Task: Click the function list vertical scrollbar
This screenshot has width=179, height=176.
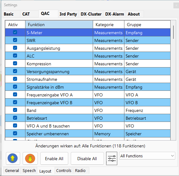Action: (173, 80)
